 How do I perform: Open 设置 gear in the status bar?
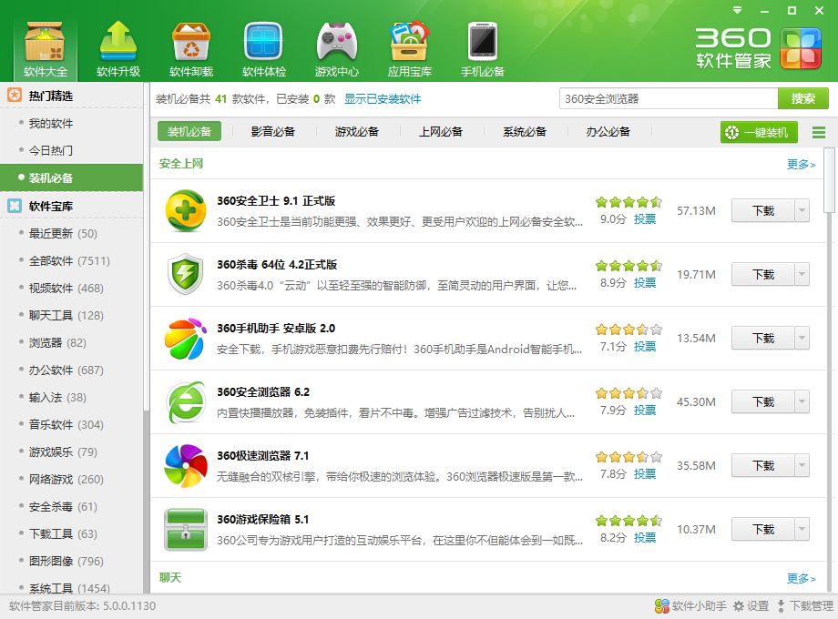tap(751, 605)
